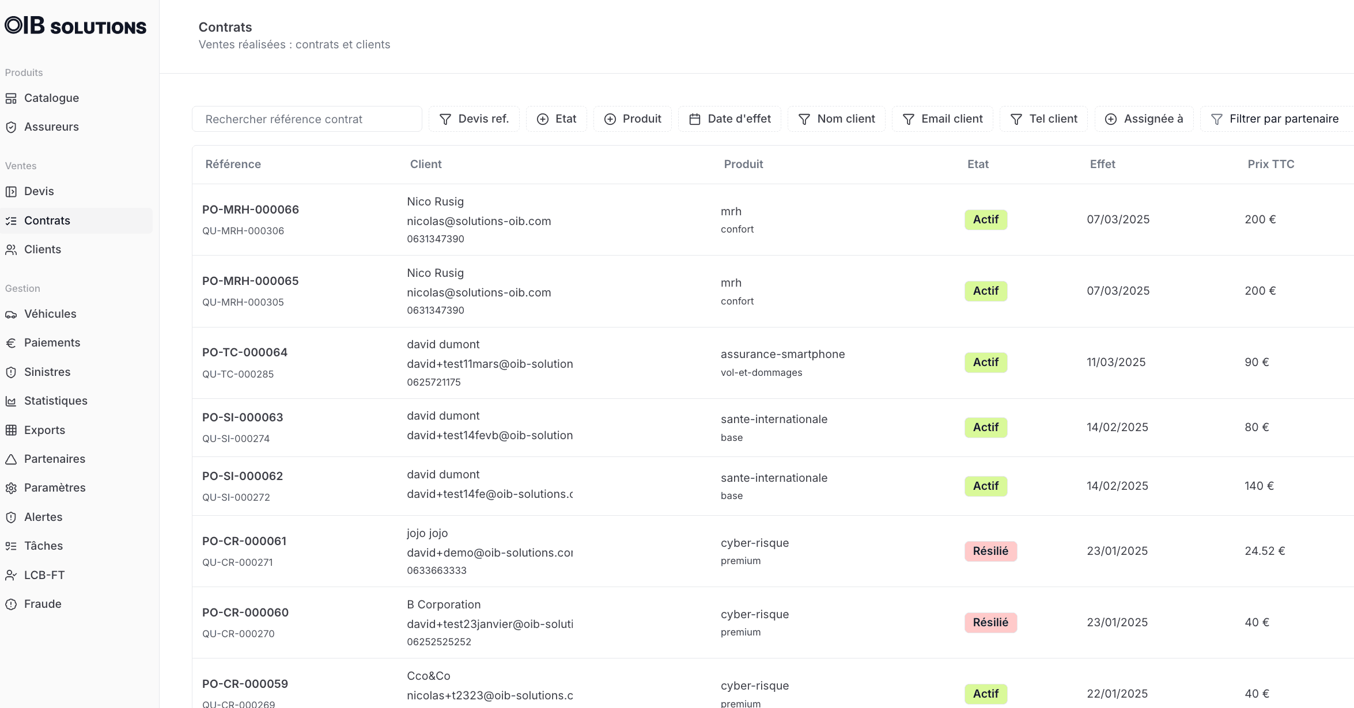Click the Résilié badge on PO-CR-000061
Viewport: 1354px width, 708px height.
[x=990, y=551]
